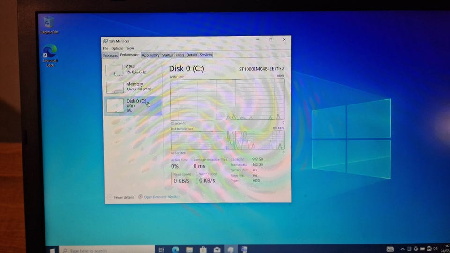Viewport: 450px width, 253px height.
Task: Open the Options menu
Action: [117, 48]
